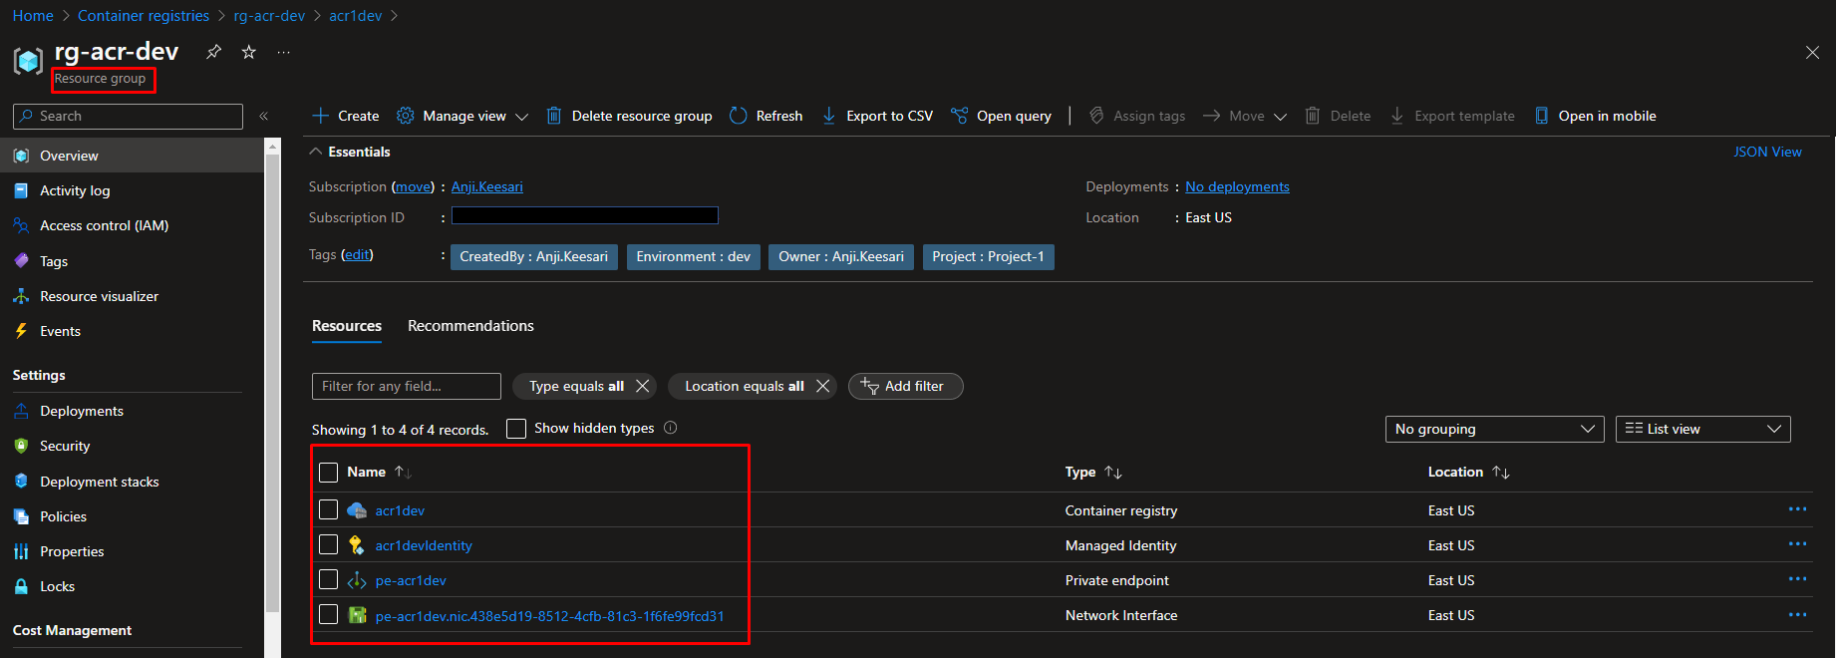Image resolution: width=1836 pixels, height=658 pixels.
Task: Click the Manage view gear icon
Action: [406, 116]
